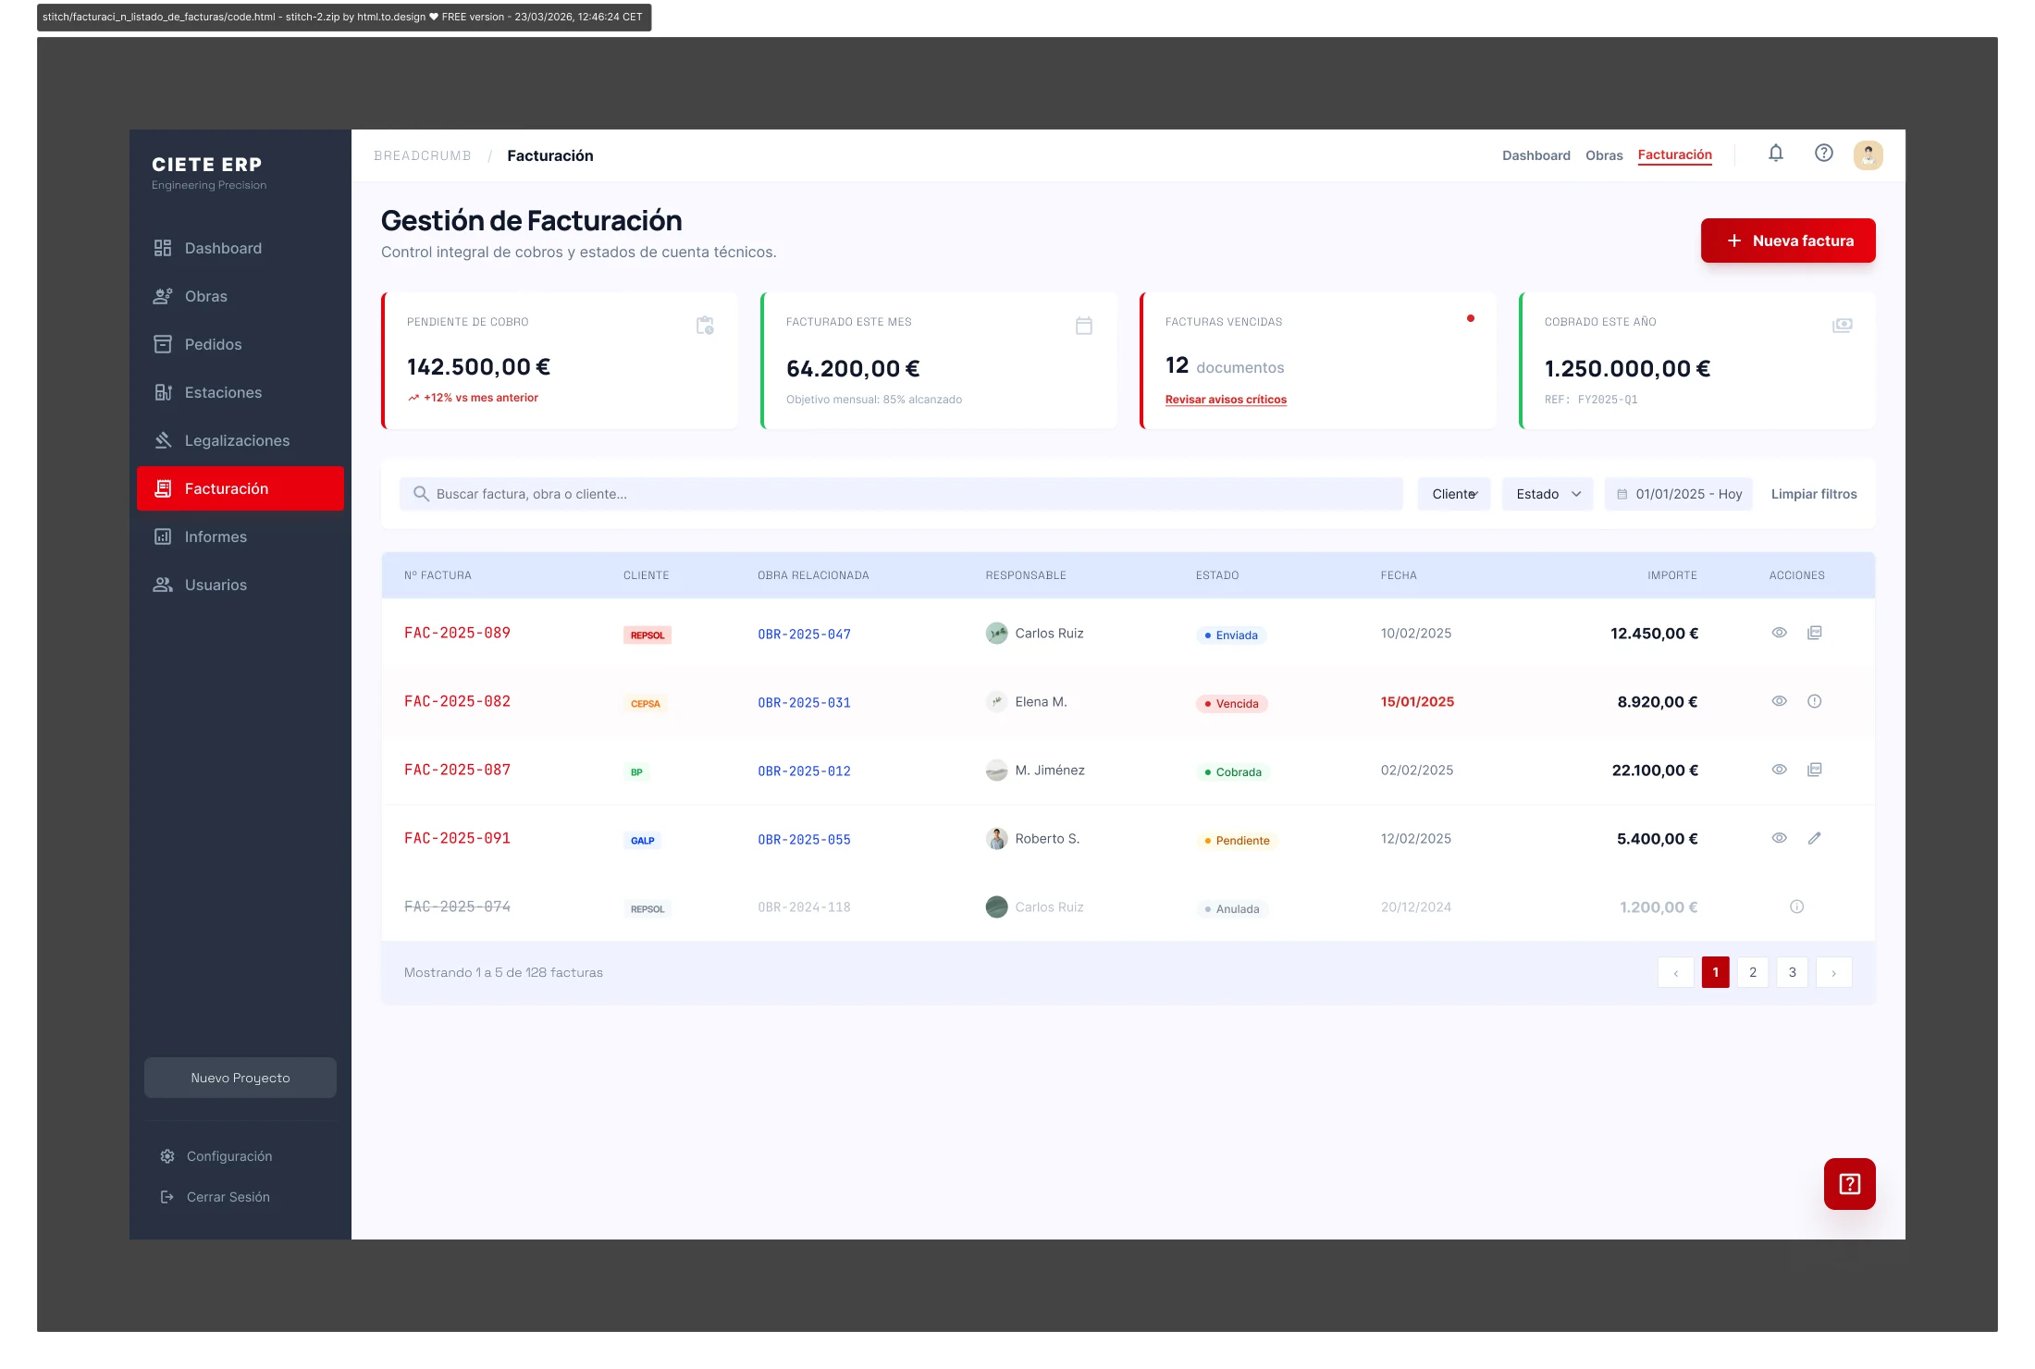Click the Informes chart icon in sidebar

tap(164, 536)
